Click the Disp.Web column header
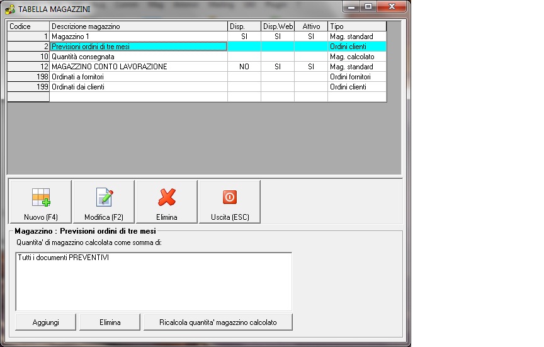544x347 pixels. coord(278,26)
